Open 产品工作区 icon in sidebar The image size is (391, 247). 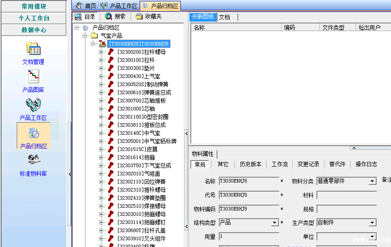pos(33,105)
